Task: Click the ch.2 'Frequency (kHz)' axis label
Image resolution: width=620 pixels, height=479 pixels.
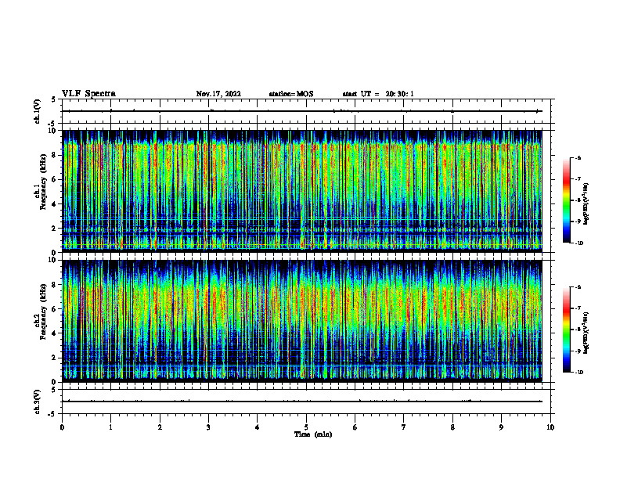Action: 44,312
